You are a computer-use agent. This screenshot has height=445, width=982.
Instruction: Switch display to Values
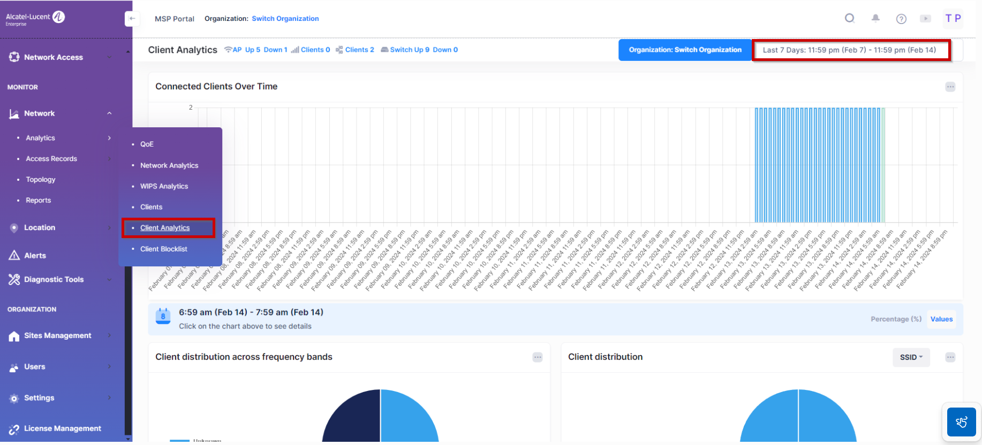941,319
